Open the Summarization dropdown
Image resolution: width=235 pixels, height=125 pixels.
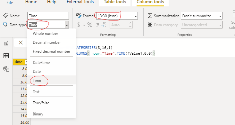coord(202,16)
